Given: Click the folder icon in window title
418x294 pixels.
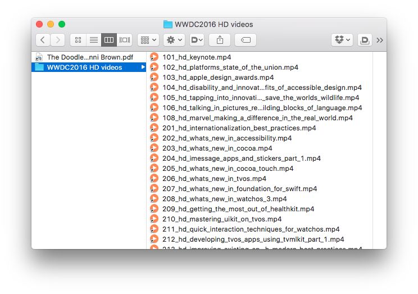Looking at the screenshot, I should click(167, 24).
